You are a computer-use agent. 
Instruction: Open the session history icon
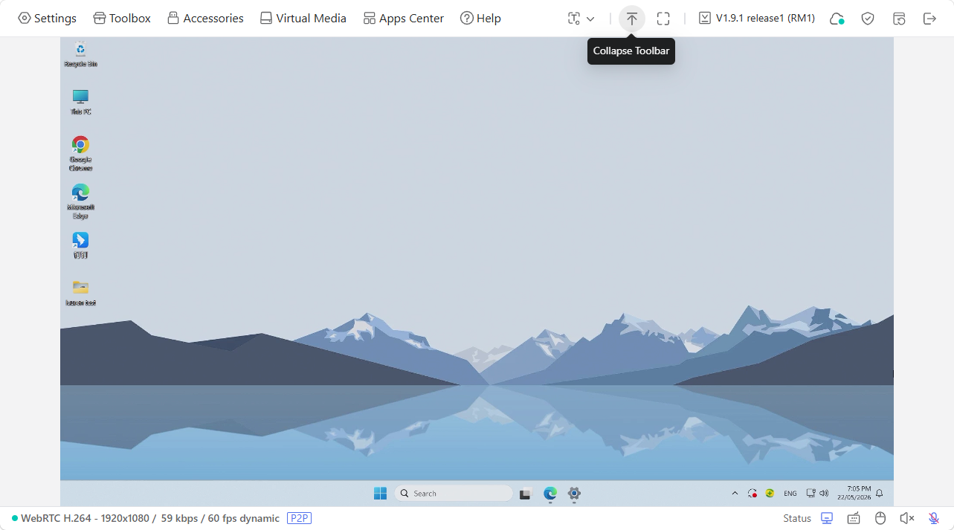tap(899, 19)
